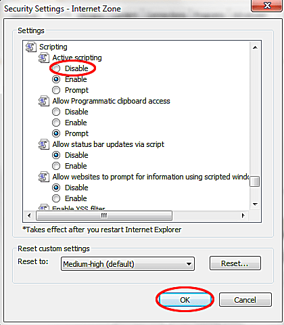Choose Disable for Programmatic clipboard access
The height and width of the screenshot is (325, 284).
tap(56, 112)
